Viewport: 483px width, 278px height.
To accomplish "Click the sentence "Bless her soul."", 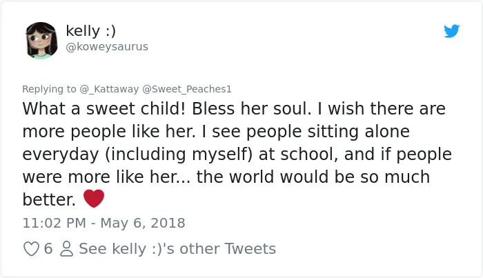I will click(252, 109).
